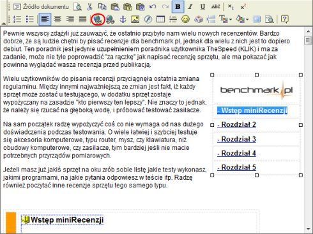
Task: Click the Rozdział 5 link
Action: click(x=236, y=168)
